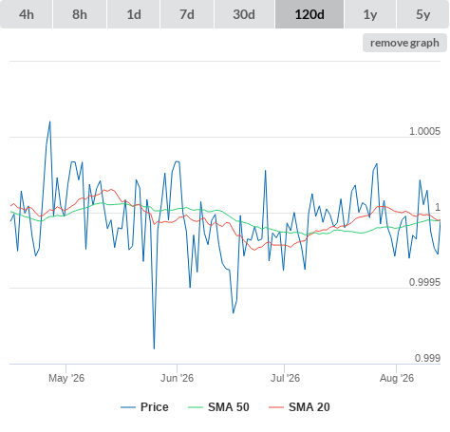
Task: Click the Aug '26 axis label
Action: [397, 378]
